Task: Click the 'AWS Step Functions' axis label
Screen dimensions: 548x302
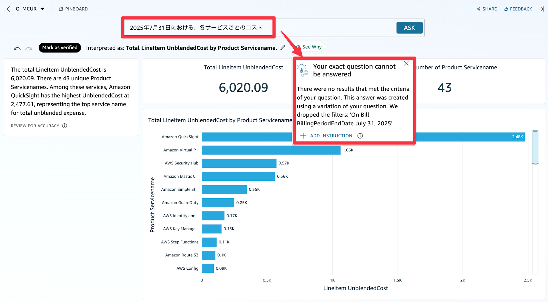Action: click(180, 242)
